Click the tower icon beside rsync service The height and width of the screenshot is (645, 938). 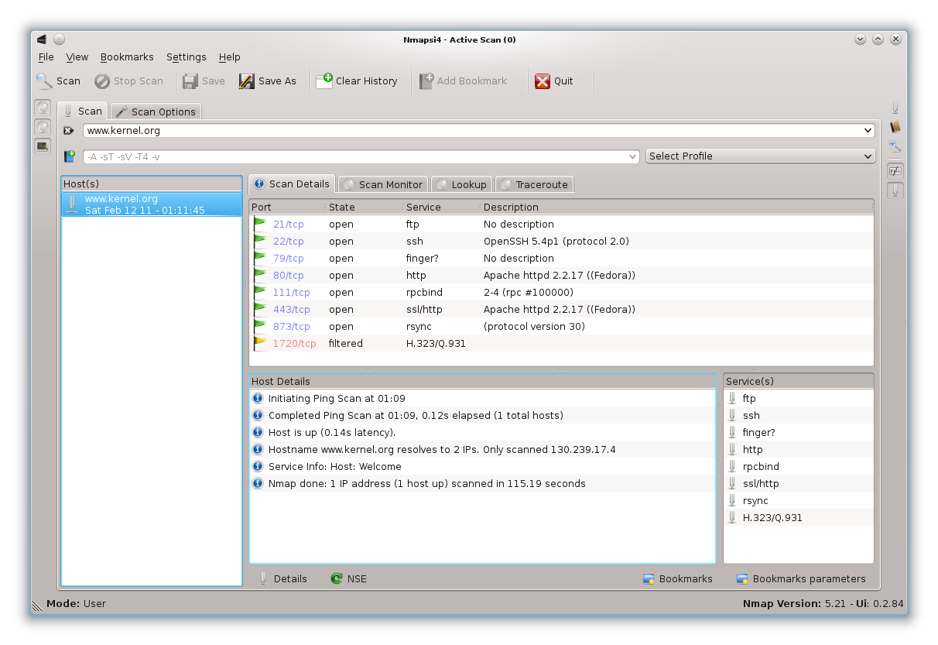[731, 501]
